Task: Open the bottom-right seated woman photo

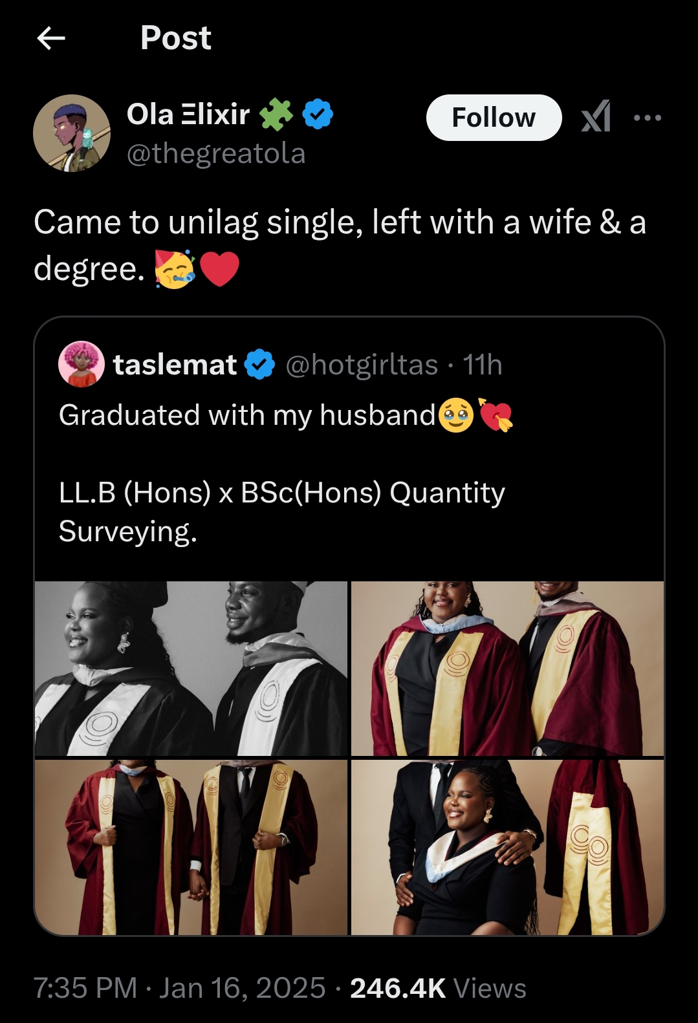Action: pos(507,846)
